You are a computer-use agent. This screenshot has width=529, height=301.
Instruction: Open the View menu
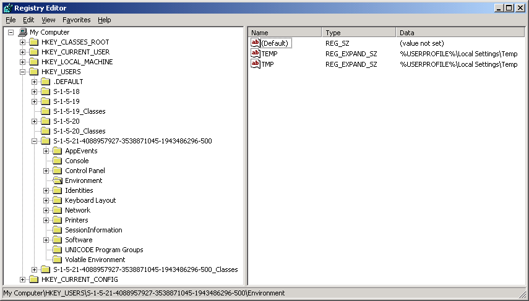pyautogui.click(x=48, y=20)
